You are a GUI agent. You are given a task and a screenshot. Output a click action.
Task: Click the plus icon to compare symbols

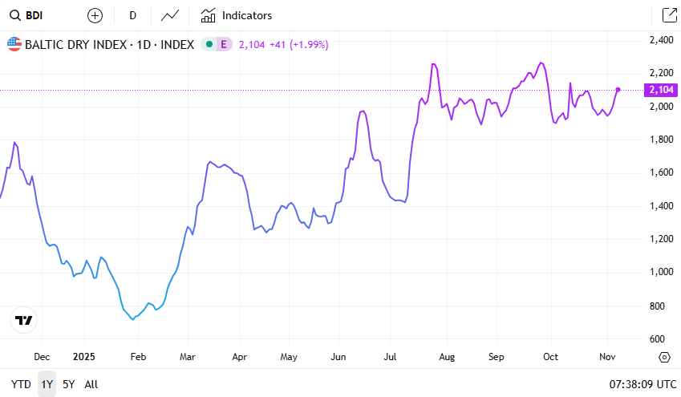tap(95, 15)
